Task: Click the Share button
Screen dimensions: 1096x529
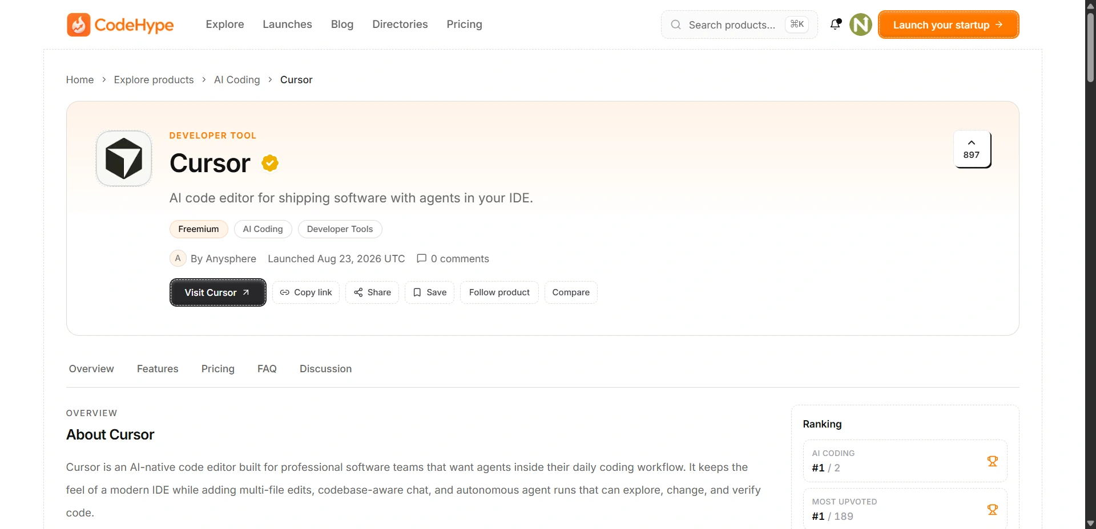Action: click(372, 292)
